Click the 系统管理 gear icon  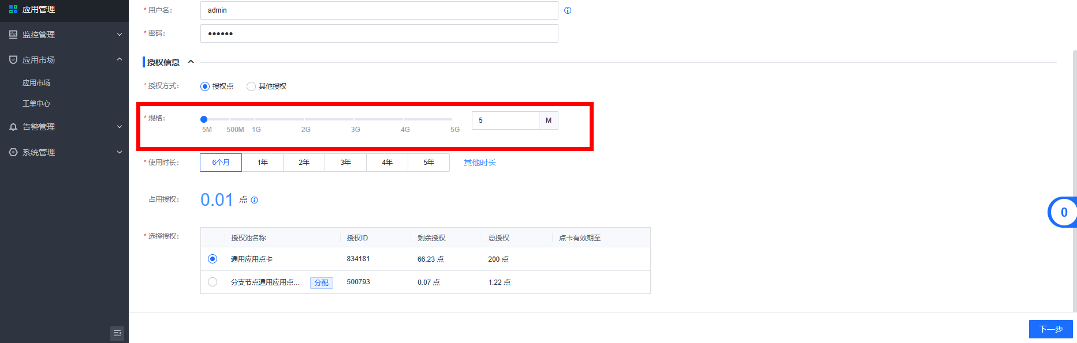point(13,152)
